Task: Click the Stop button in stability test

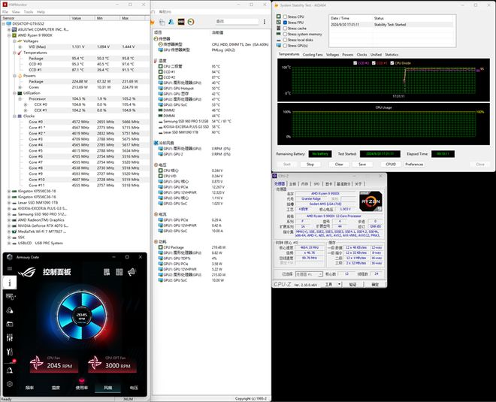Action: tap(310, 164)
